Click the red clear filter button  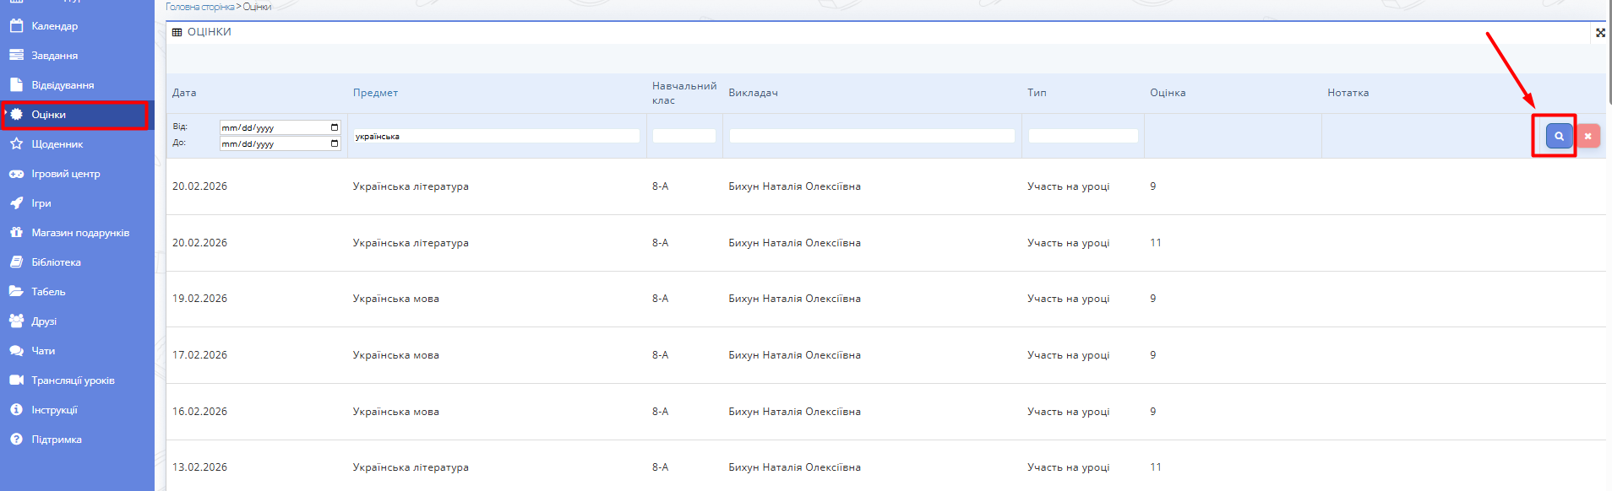coord(1587,136)
